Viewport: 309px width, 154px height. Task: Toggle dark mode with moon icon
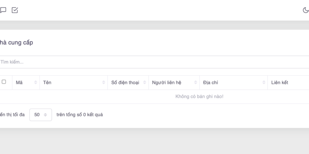click(x=306, y=10)
